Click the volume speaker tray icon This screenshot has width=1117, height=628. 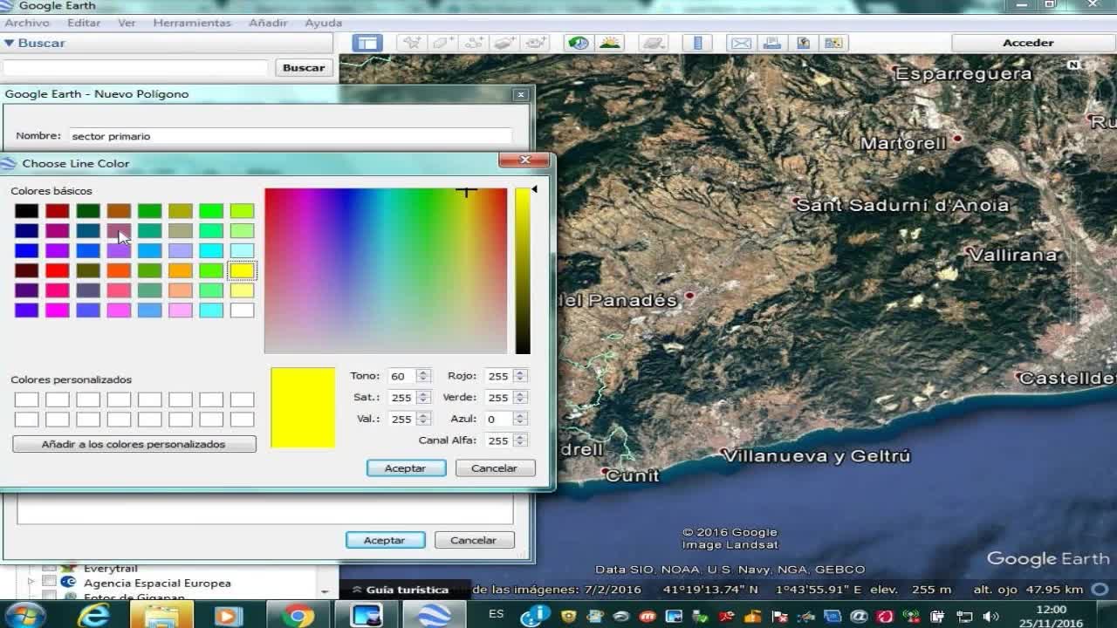(990, 617)
